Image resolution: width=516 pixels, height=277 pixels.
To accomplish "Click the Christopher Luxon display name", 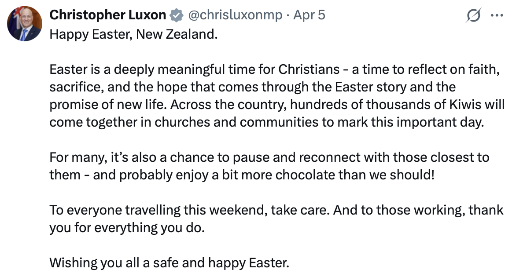I will [108, 15].
